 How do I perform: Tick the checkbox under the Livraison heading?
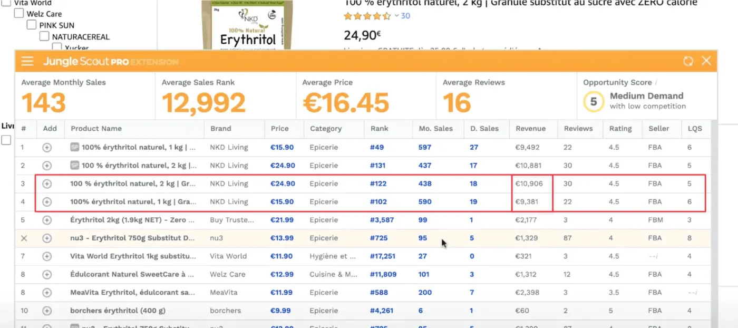pyautogui.click(x=6, y=140)
